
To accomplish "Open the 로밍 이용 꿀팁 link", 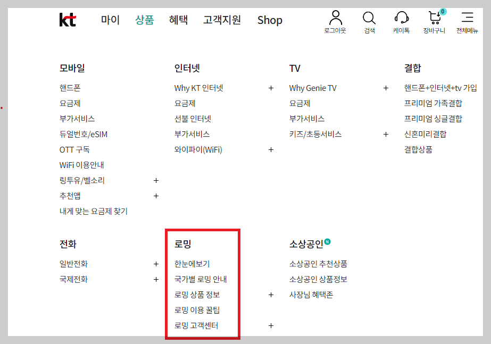I will click(x=197, y=310).
